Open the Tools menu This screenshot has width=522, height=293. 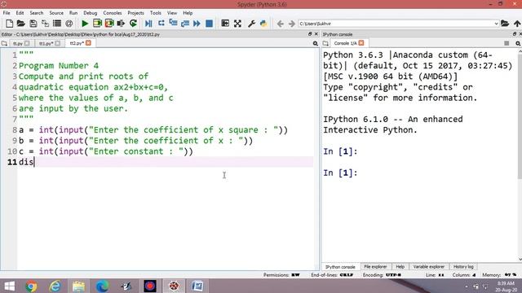click(156, 13)
